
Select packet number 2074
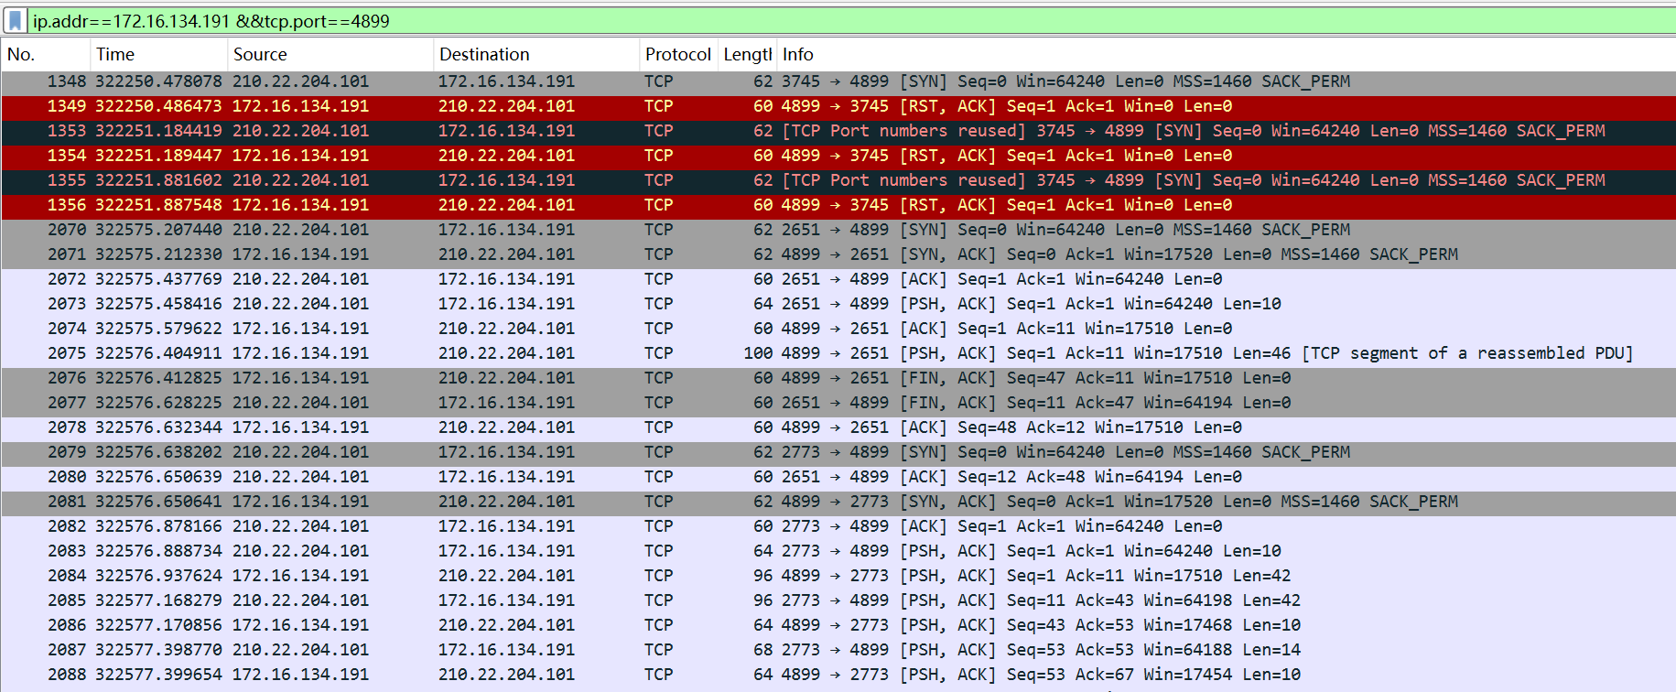point(838,329)
